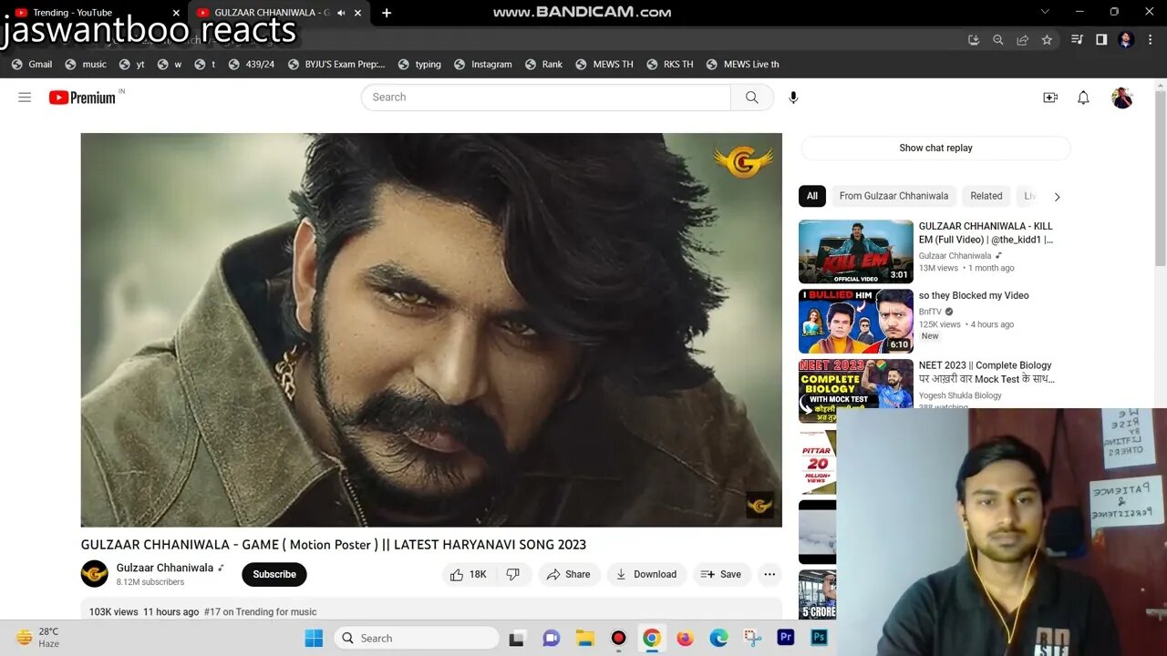Open the Windows Start menu
Viewport: 1167px width, 656px height.
tap(314, 638)
